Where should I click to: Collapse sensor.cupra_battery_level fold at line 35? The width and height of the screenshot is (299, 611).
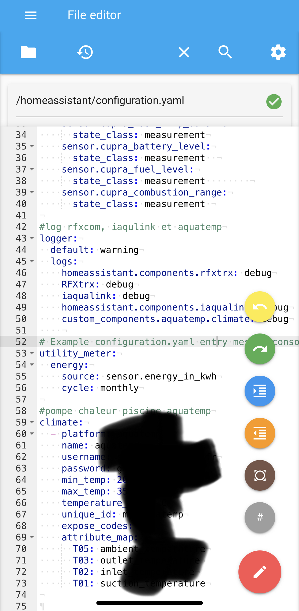[x=32, y=146]
